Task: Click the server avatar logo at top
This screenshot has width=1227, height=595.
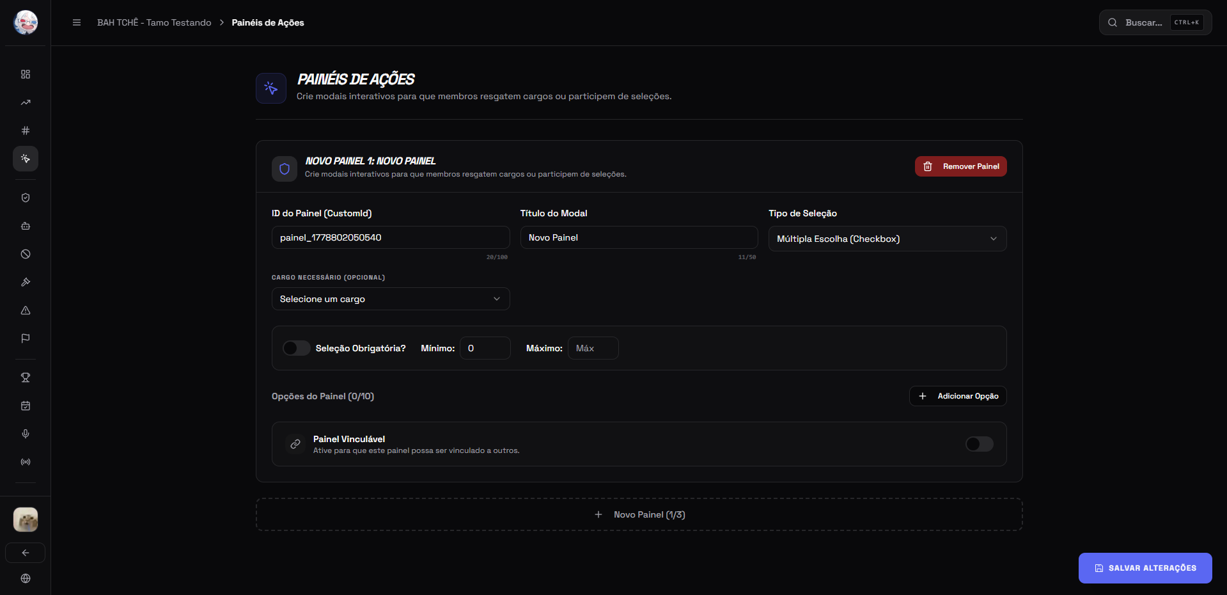Action: tap(26, 22)
